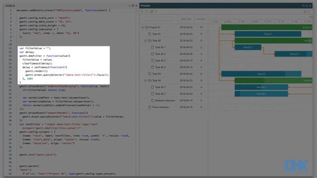Click the file icon beside Task #1
The width and height of the screenshot is (317, 178).
(150, 34)
